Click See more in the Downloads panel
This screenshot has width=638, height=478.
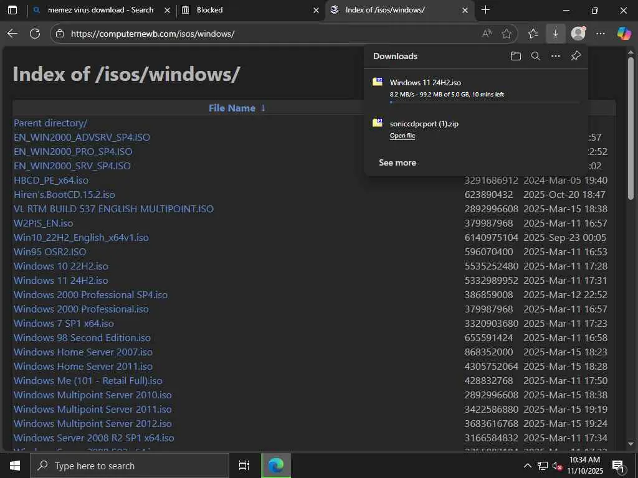(398, 162)
